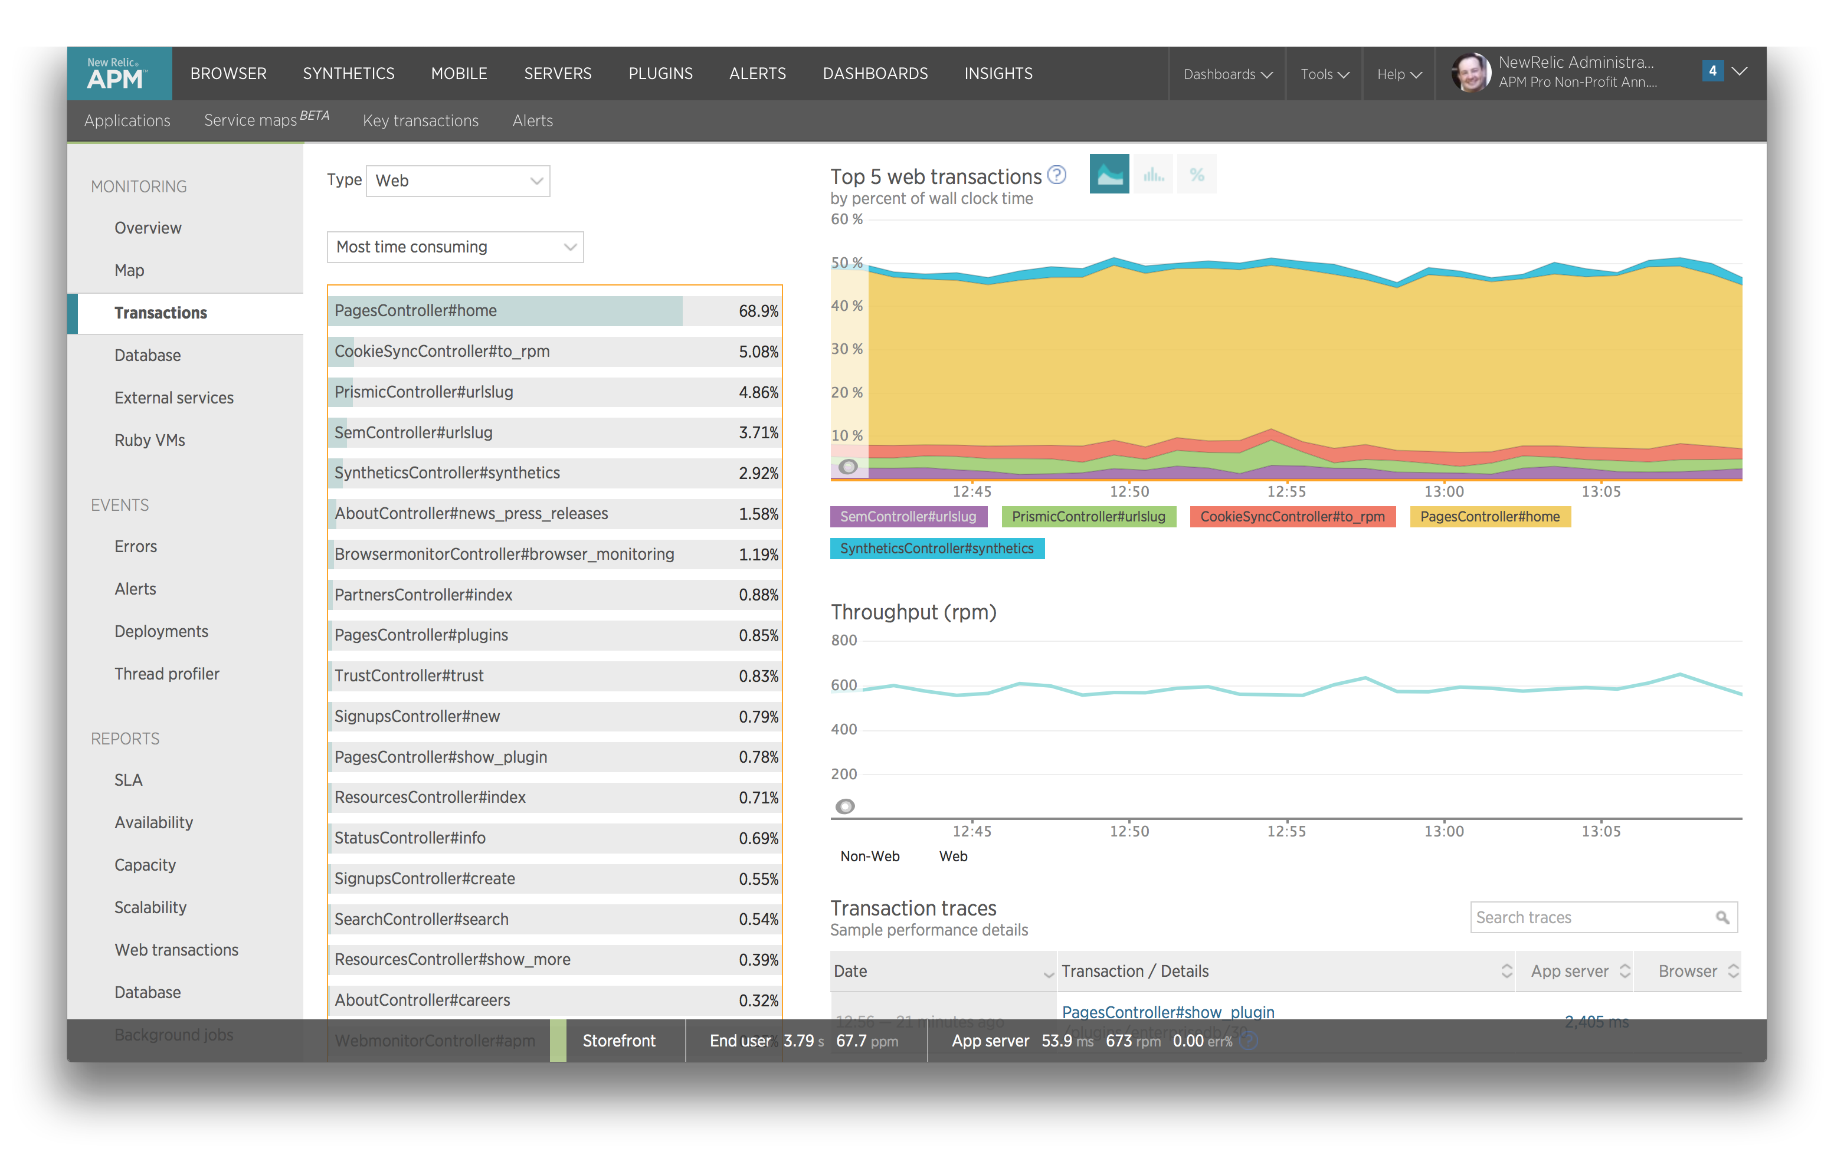Open the Scalability report
This screenshot has height=1155, width=1834.
point(150,908)
